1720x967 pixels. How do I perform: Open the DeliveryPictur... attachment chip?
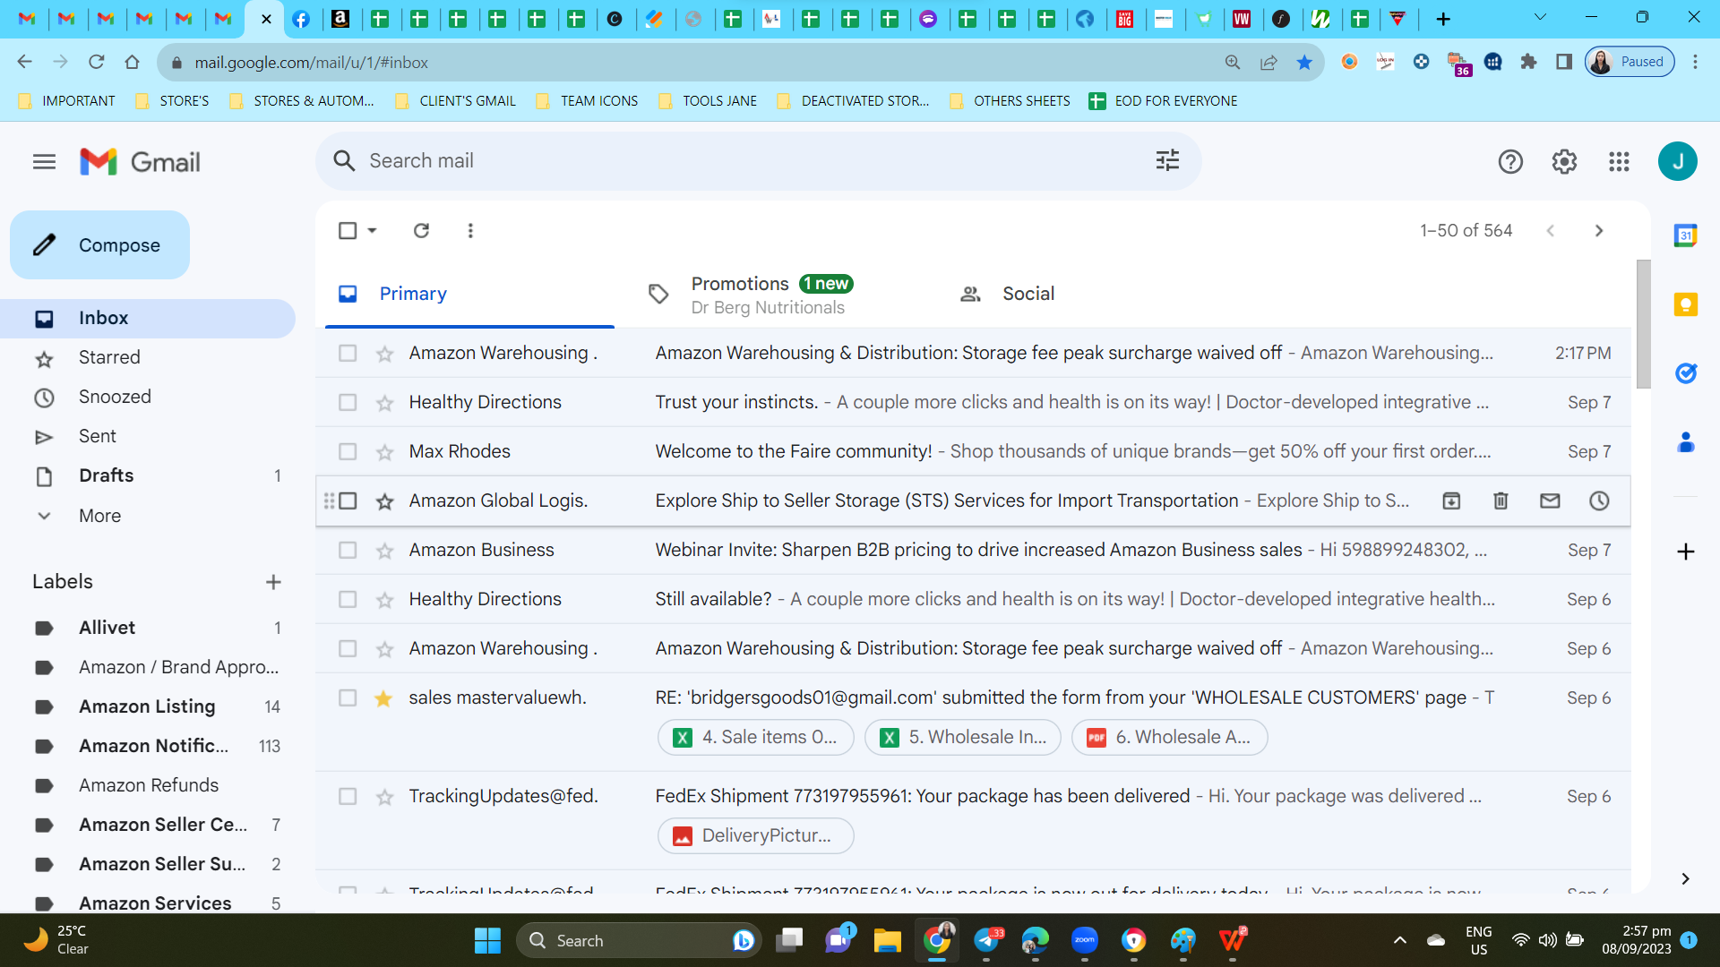(x=756, y=836)
